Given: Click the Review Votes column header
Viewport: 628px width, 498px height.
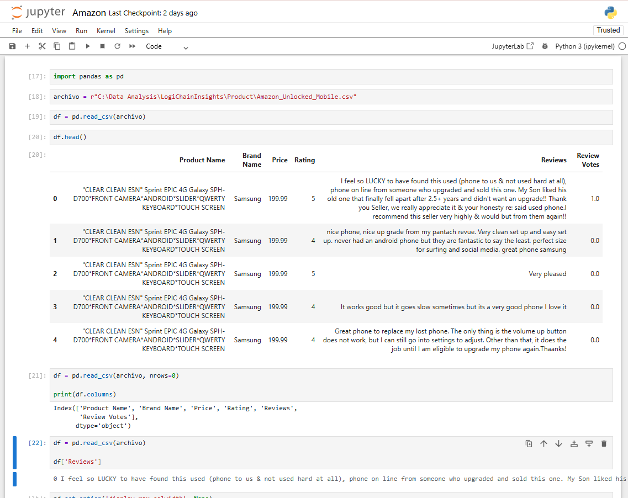Looking at the screenshot, I should coord(588,160).
